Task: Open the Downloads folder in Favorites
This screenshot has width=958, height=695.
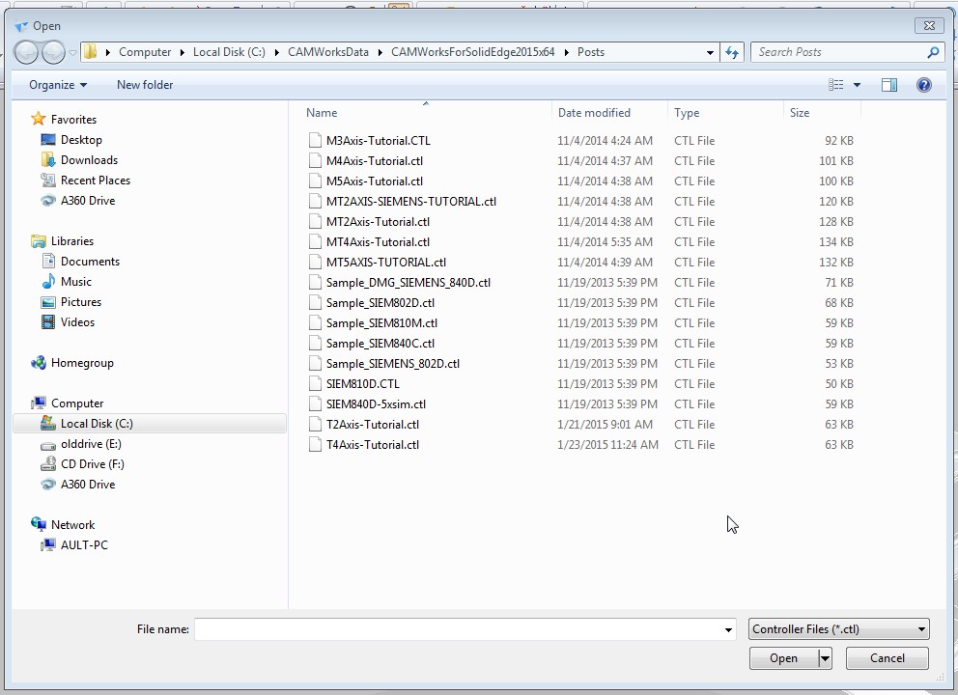Action: tap(89, 160)
